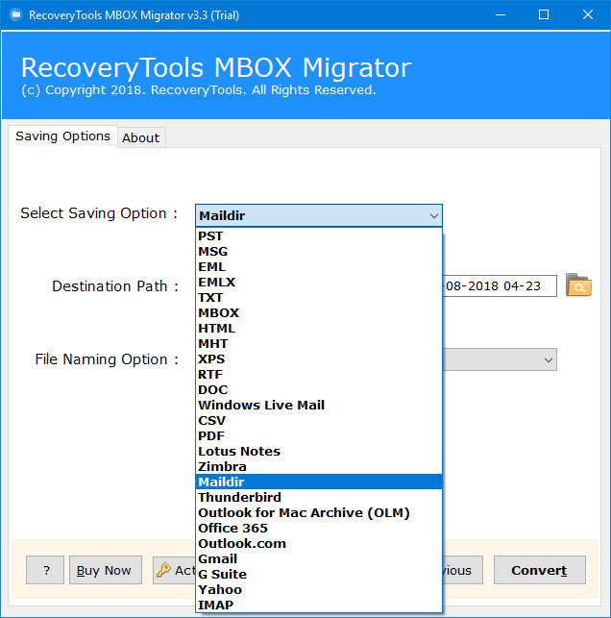Select Windows Live Mail entry
This screenshot has height=618, width=611.
319,406
